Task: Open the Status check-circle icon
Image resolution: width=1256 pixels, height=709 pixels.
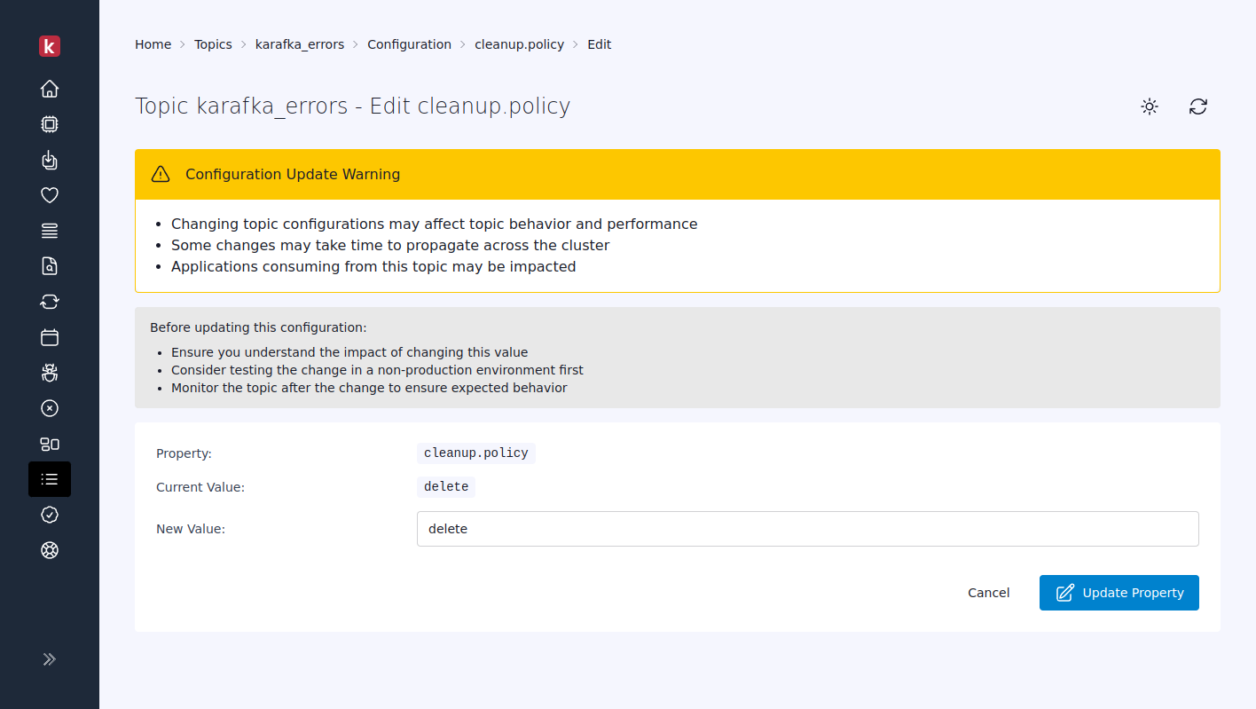Action: click(50, 515)
